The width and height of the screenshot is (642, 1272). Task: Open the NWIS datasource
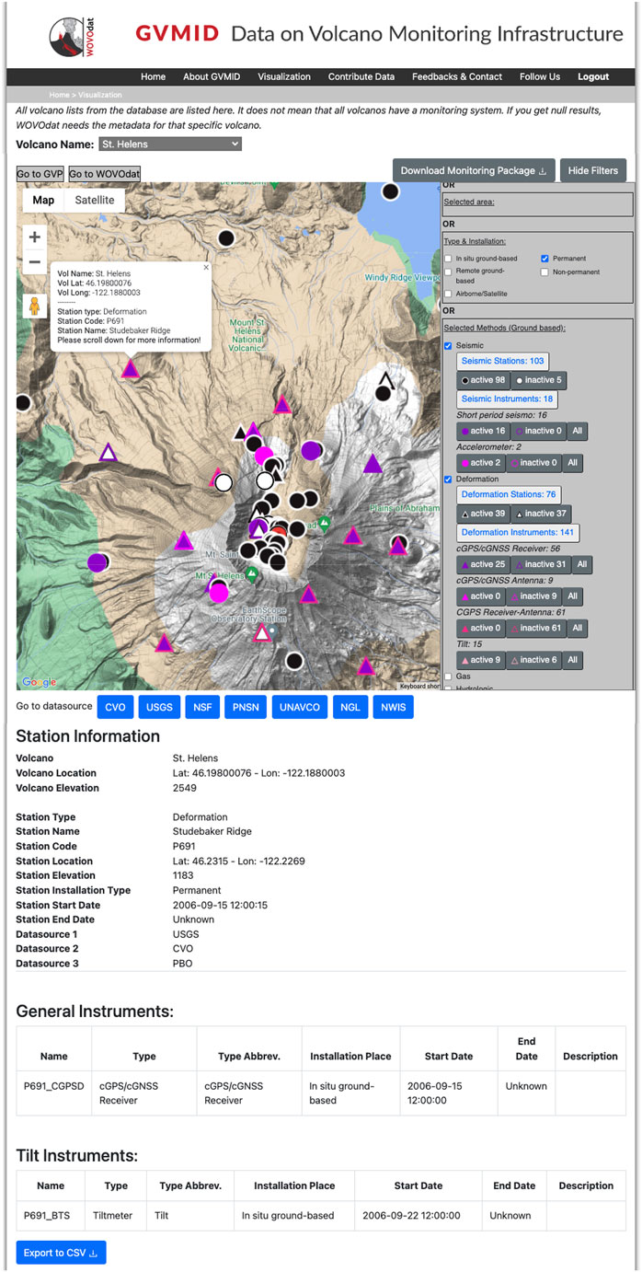pyautogui.click(x=394, y=707)
